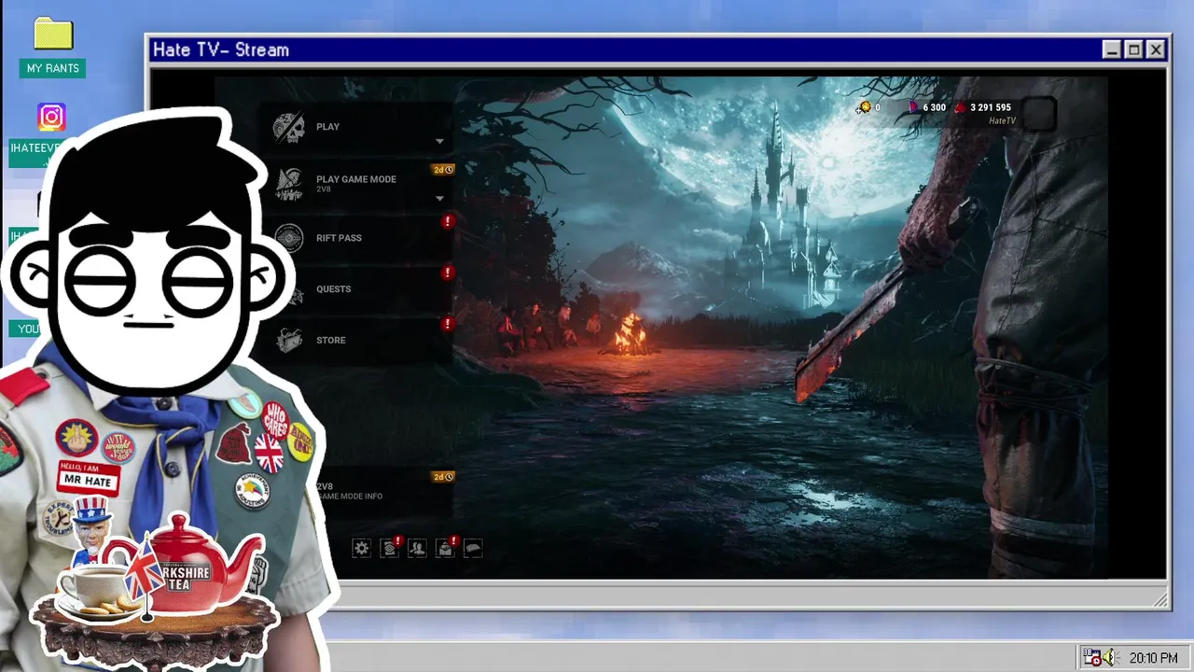Viewport: 1194px width, 672px height.
Task: Click the Bloodpoints icon showing 3 291 595
Action: [961, 107]
